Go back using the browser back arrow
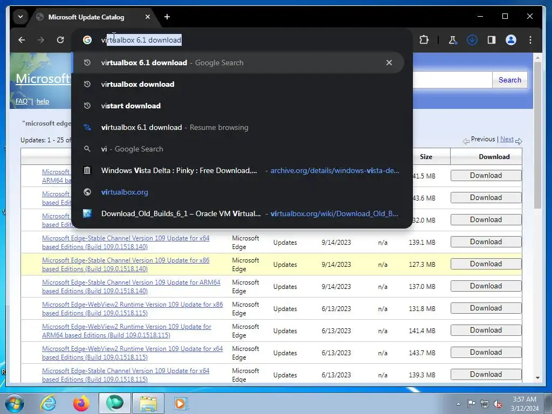Screen dimensions: 552x414 (22, 40)
